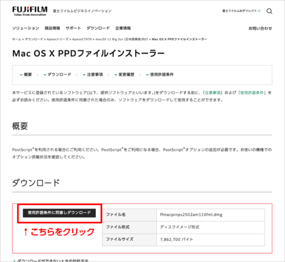This screenshot has height=262, width=285.
Task: Jump to 変更履歴 section anchor
Action: pyautogui.click(x=124, y=74)
